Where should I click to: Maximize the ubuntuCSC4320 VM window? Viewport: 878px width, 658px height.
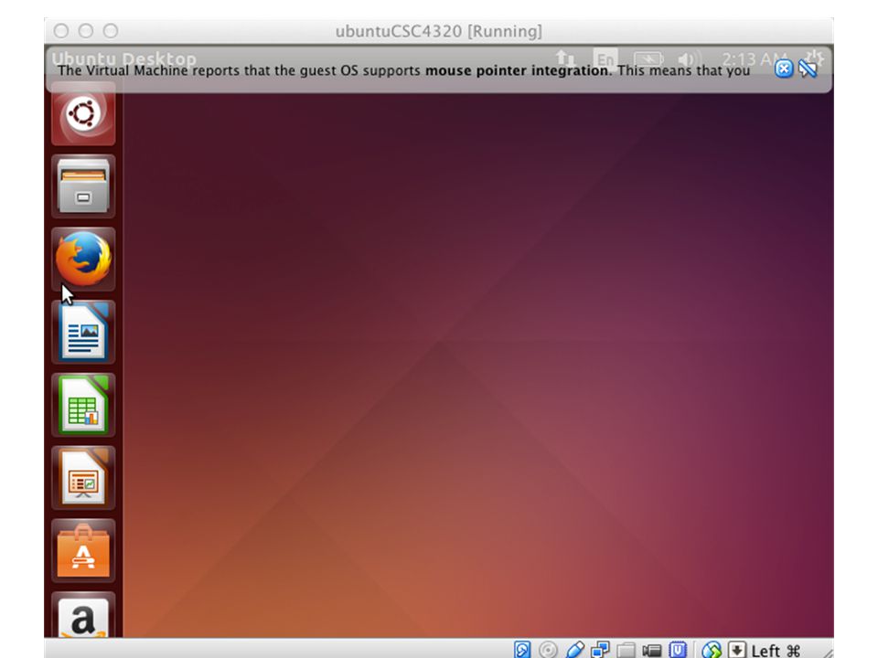tap(111, 31)
